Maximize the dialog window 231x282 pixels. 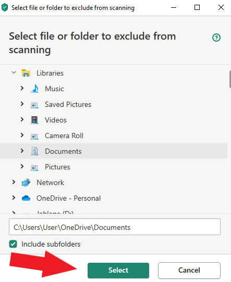(197, 7)
